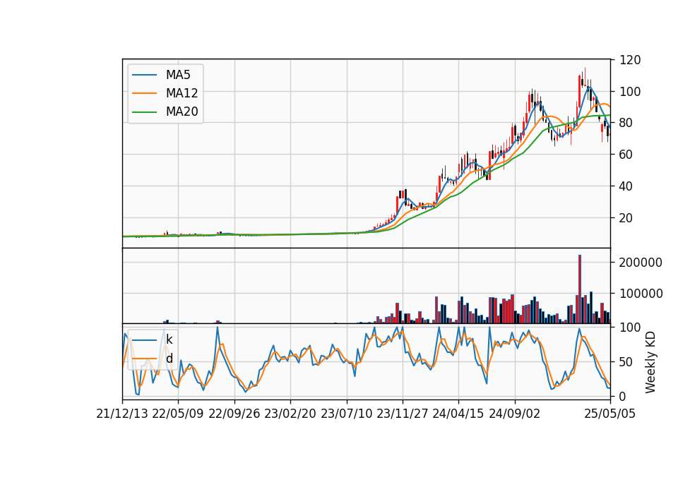Click the price axis label 40
Screen dimensions: 678x487
coord(626,186)
